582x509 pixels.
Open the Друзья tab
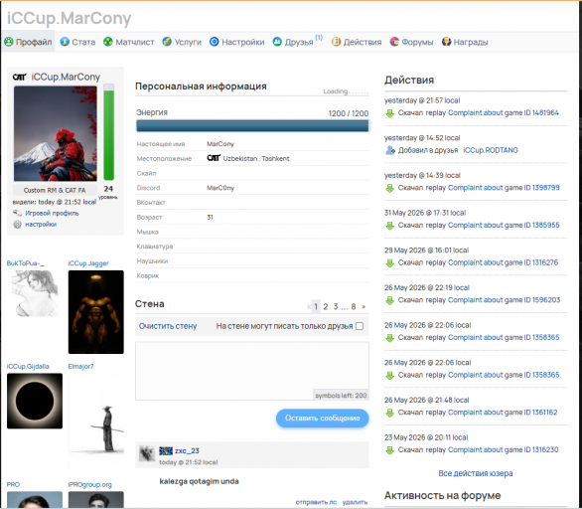(x=293, y=42)
